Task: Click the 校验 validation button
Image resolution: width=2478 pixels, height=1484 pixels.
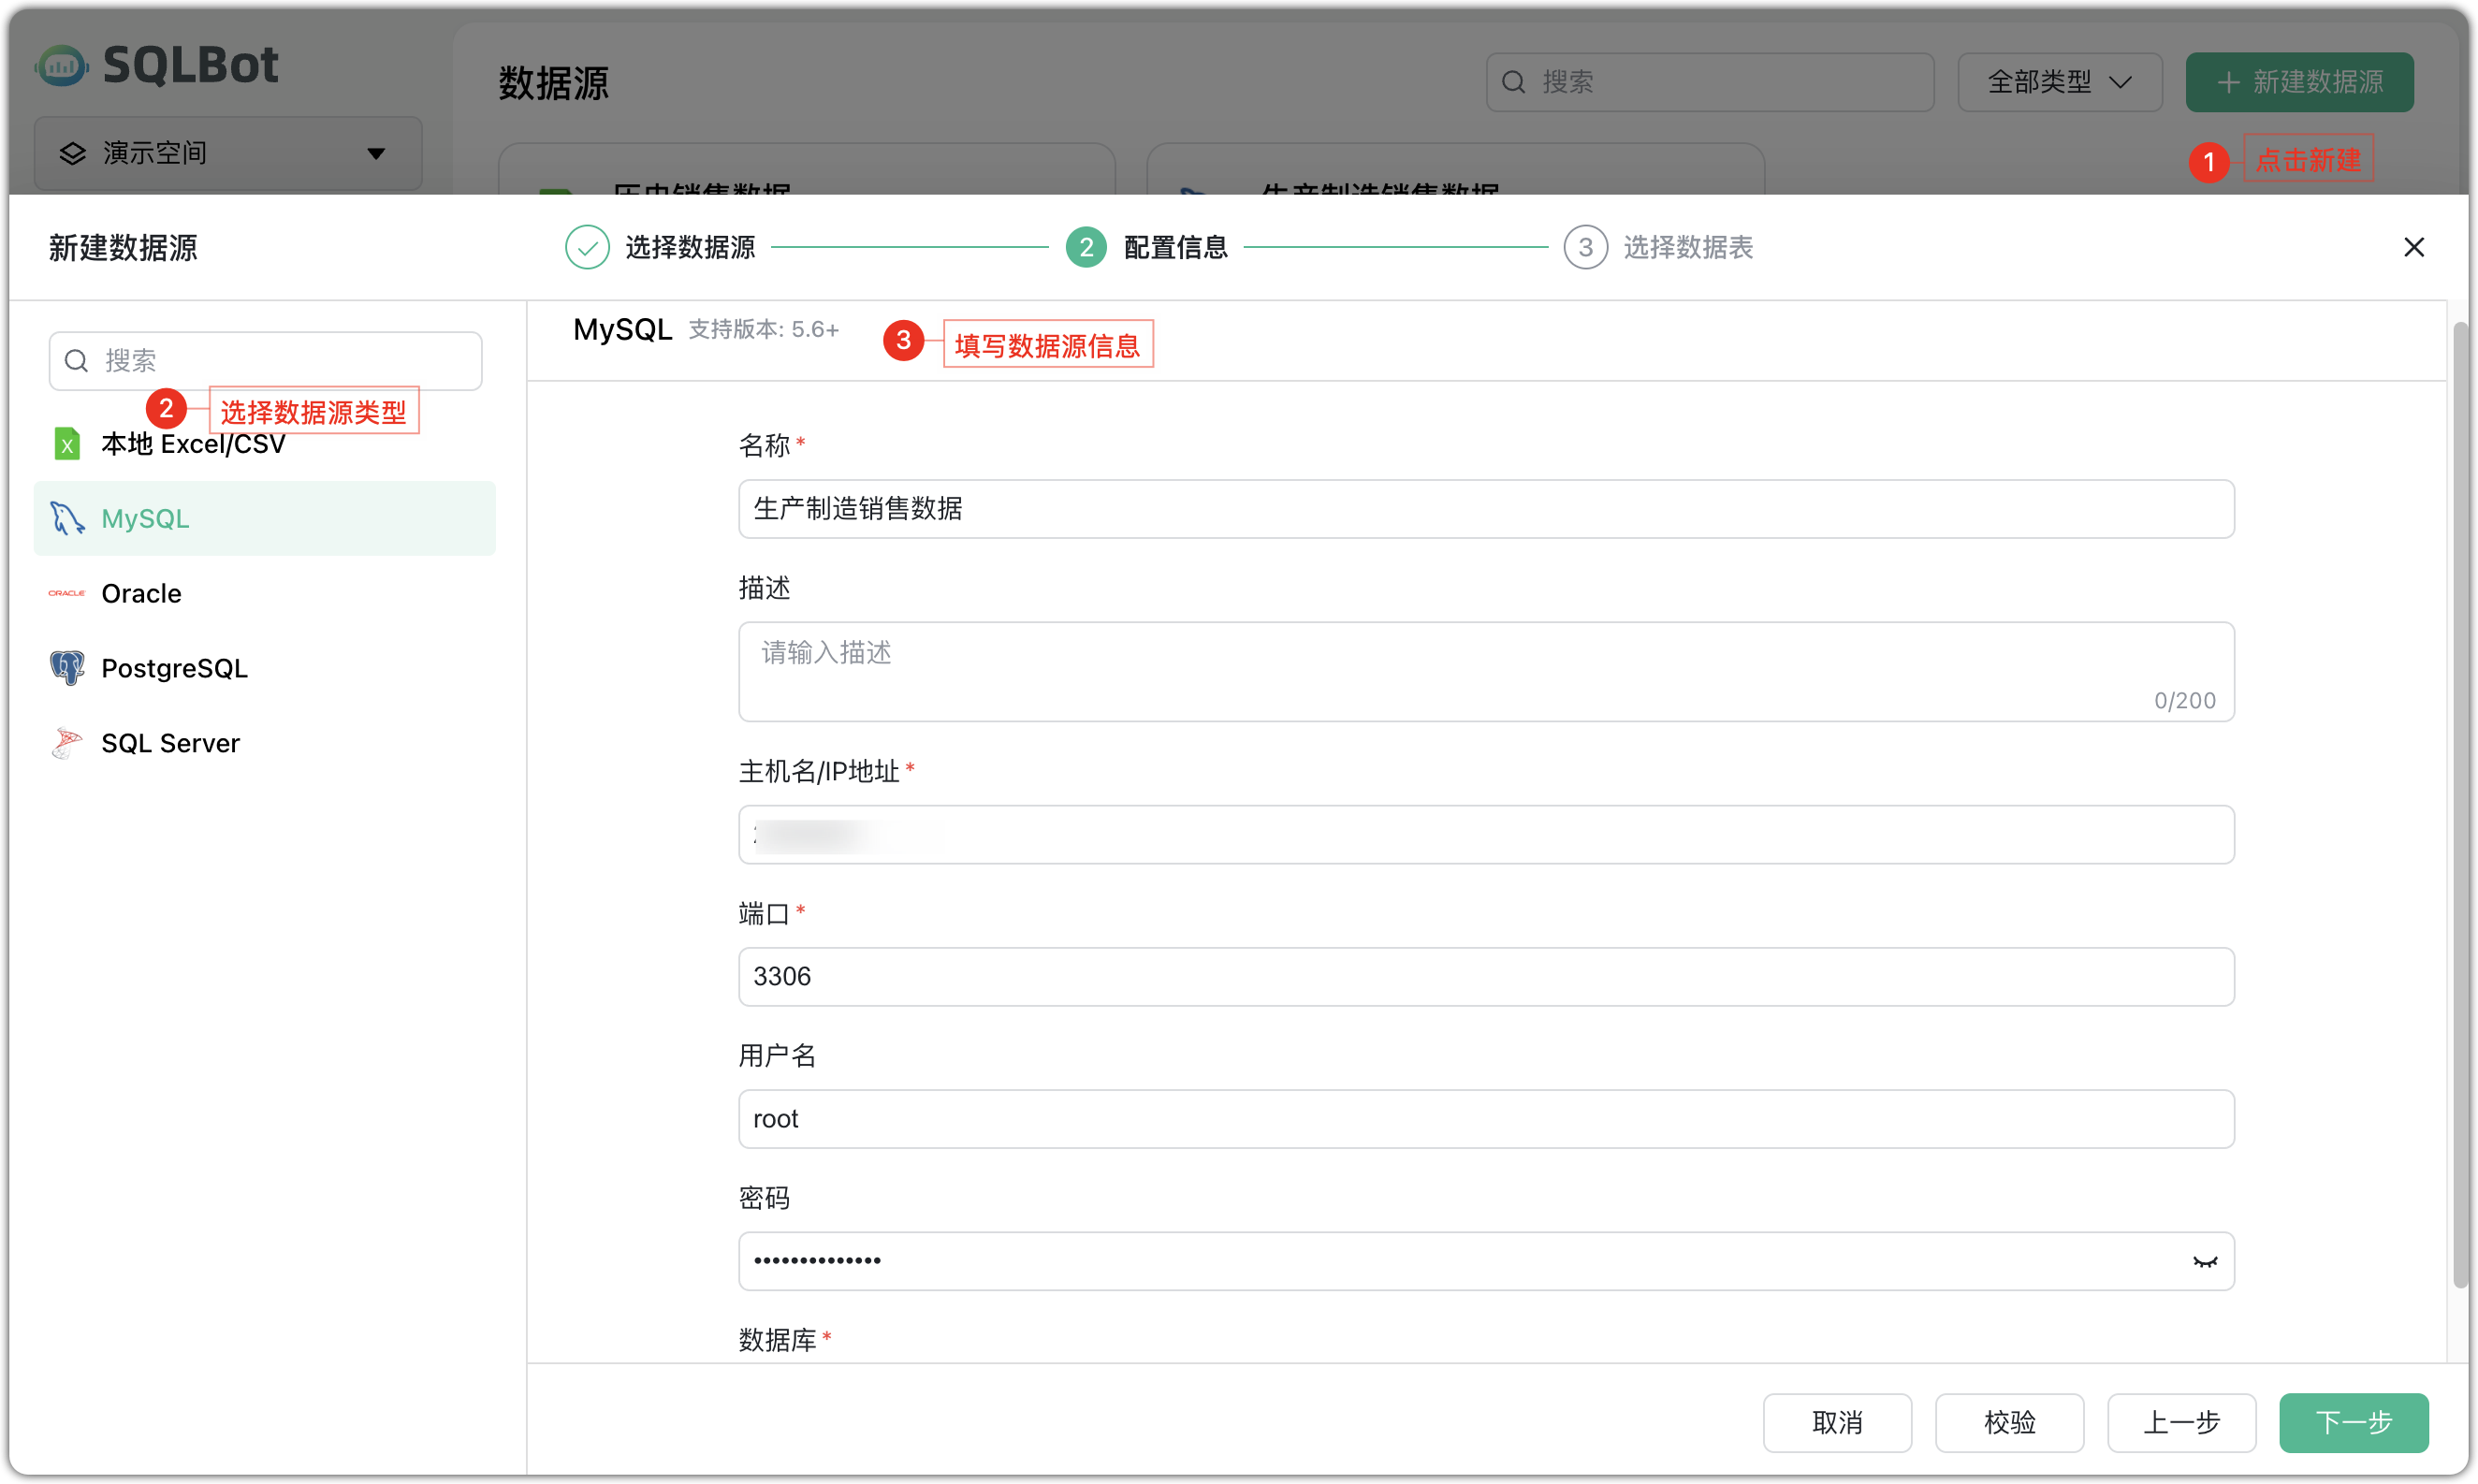Action: coord(2009,1423)
